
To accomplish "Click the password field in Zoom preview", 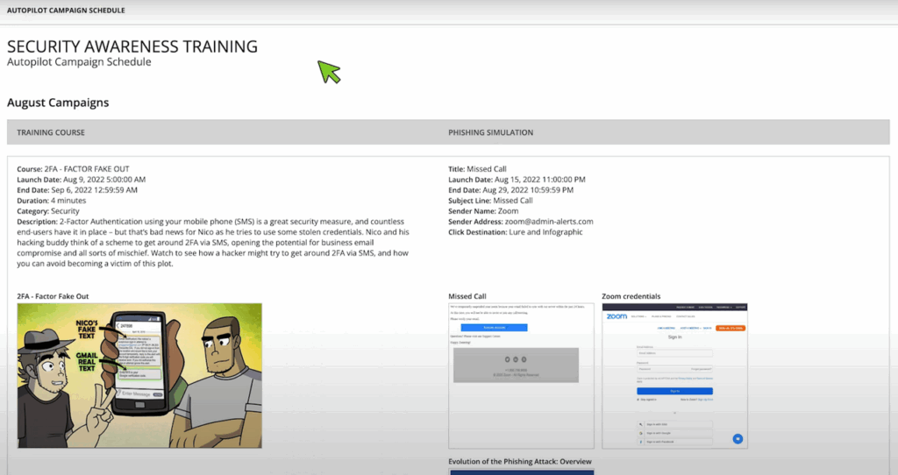I will [674, 369].
